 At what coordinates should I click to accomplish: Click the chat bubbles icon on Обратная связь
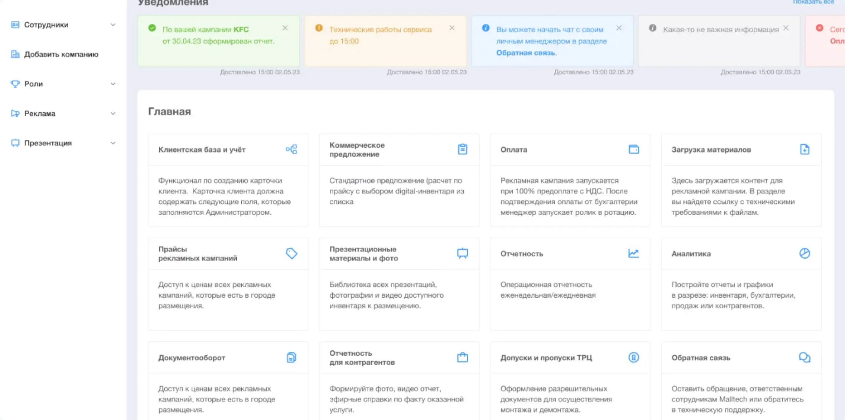pos(805,357)
